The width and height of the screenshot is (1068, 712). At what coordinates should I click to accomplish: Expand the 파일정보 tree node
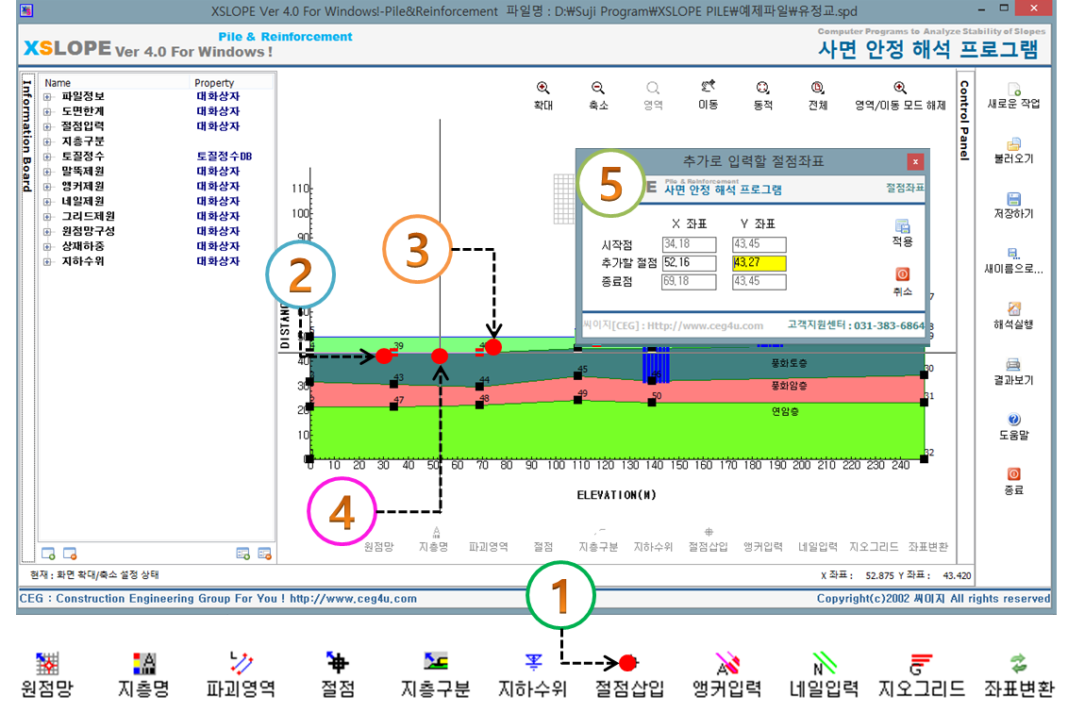click(47, 96)
